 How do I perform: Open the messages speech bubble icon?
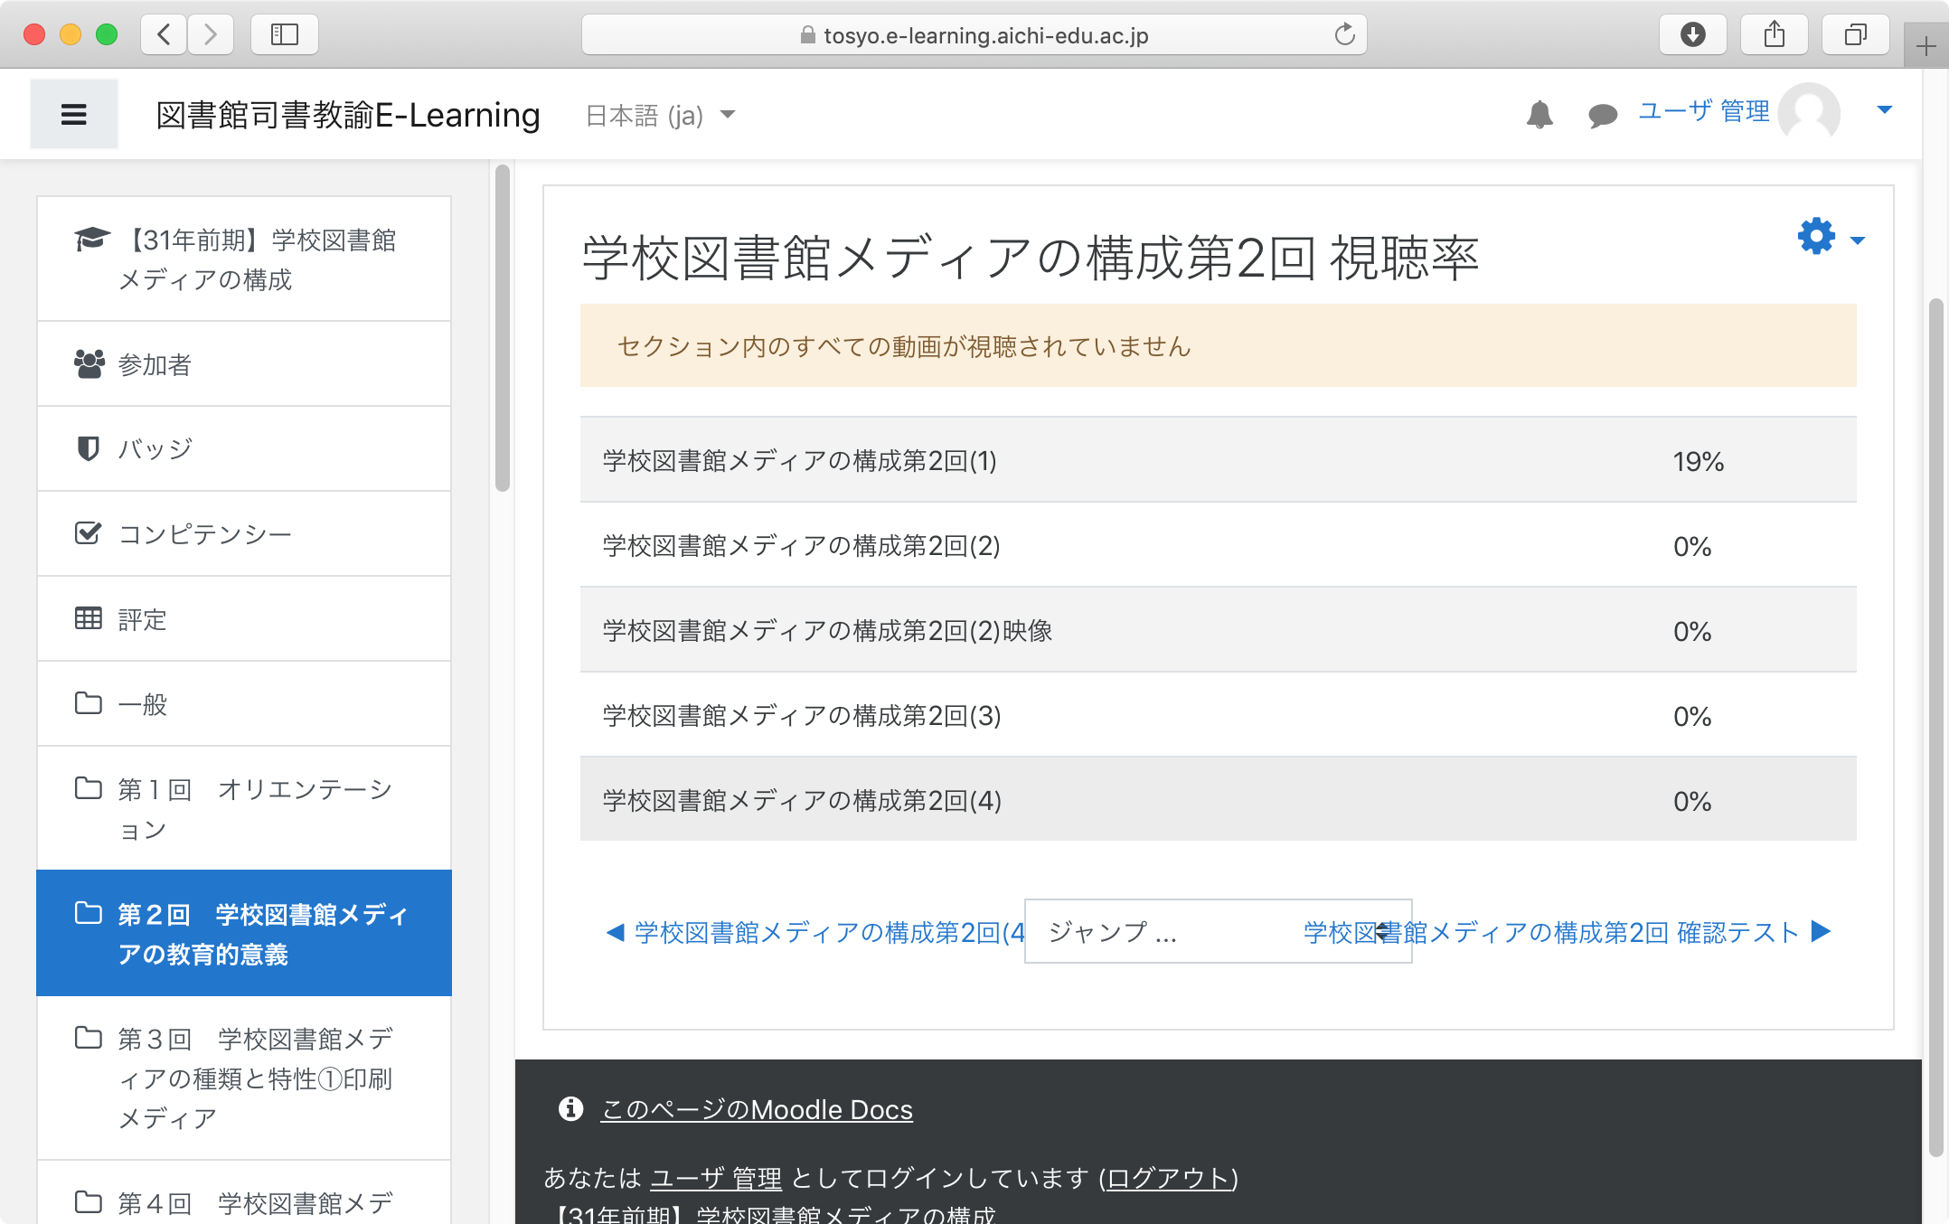coord(1602,115)
